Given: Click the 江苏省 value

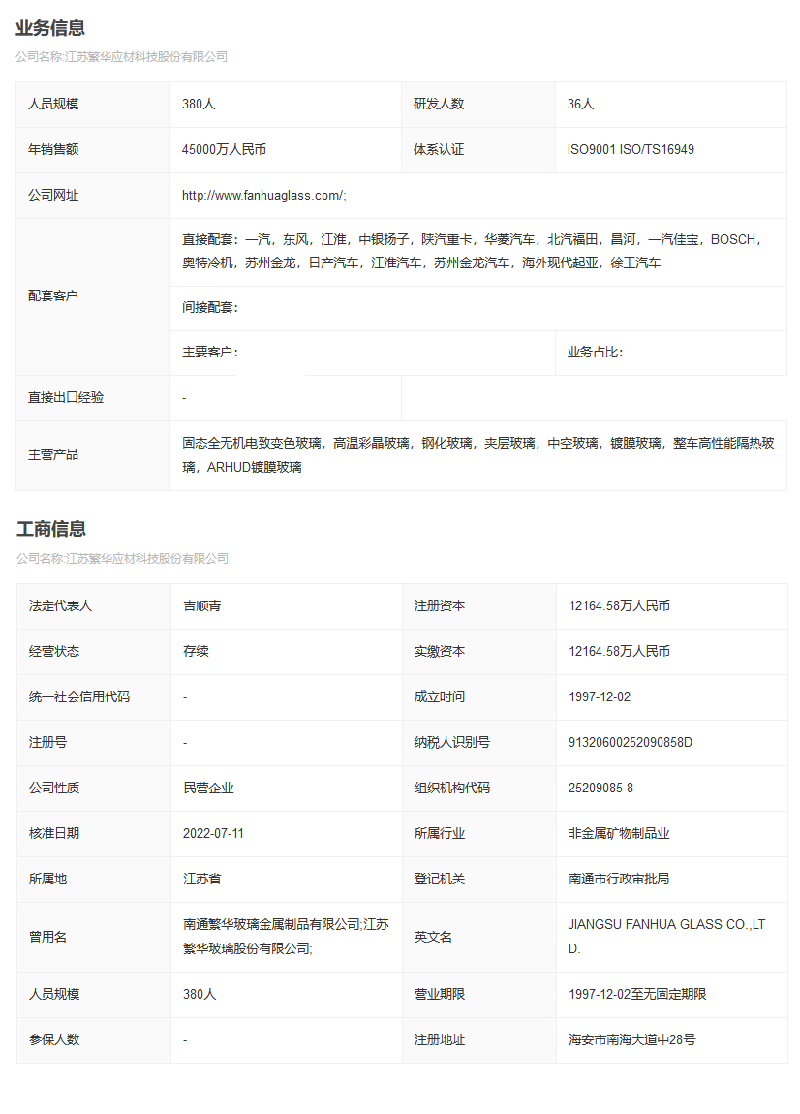Looking at the screenshot, I should click(x=201, y=879).
